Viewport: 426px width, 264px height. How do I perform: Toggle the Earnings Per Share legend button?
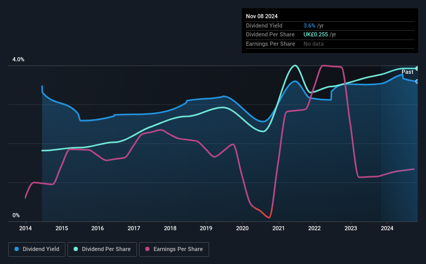[x=174, y=249]
